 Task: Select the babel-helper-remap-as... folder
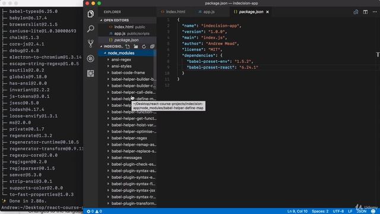click(x=127, y=144)
